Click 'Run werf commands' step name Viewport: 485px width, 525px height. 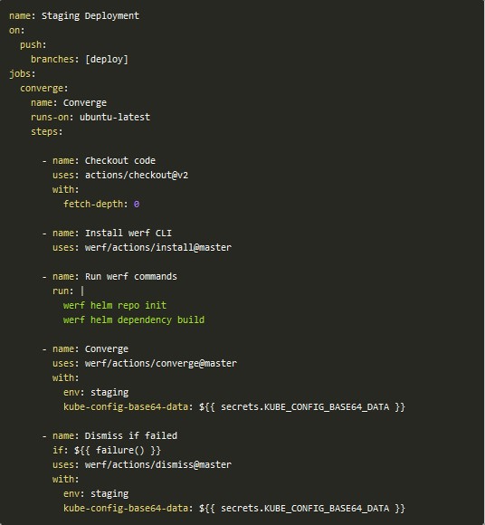[x=130, y=277]
